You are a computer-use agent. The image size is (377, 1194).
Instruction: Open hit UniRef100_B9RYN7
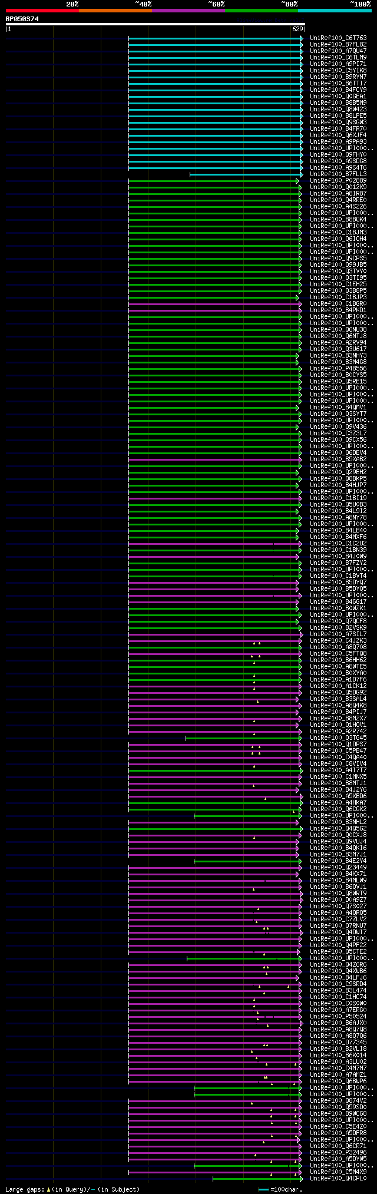[338, 77]
